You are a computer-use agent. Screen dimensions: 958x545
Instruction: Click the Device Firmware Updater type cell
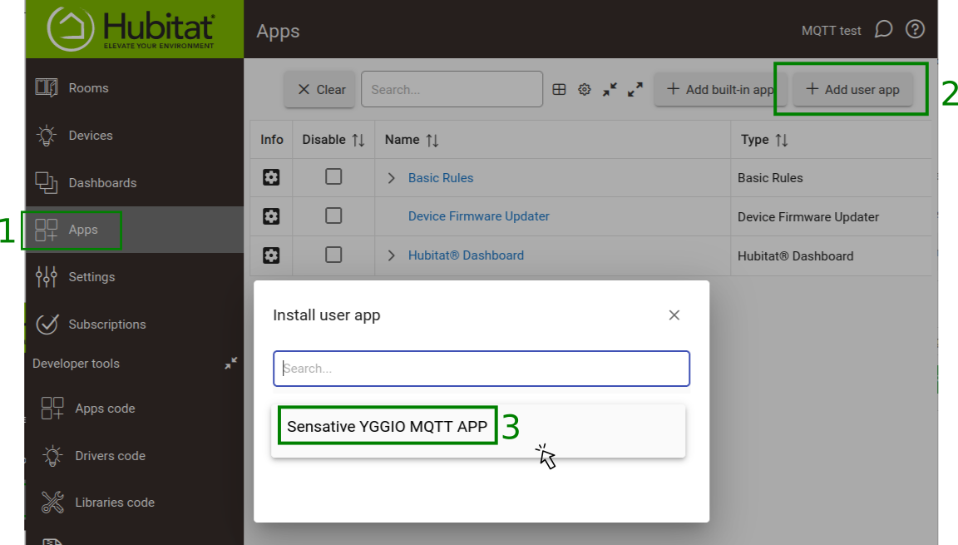807,217
